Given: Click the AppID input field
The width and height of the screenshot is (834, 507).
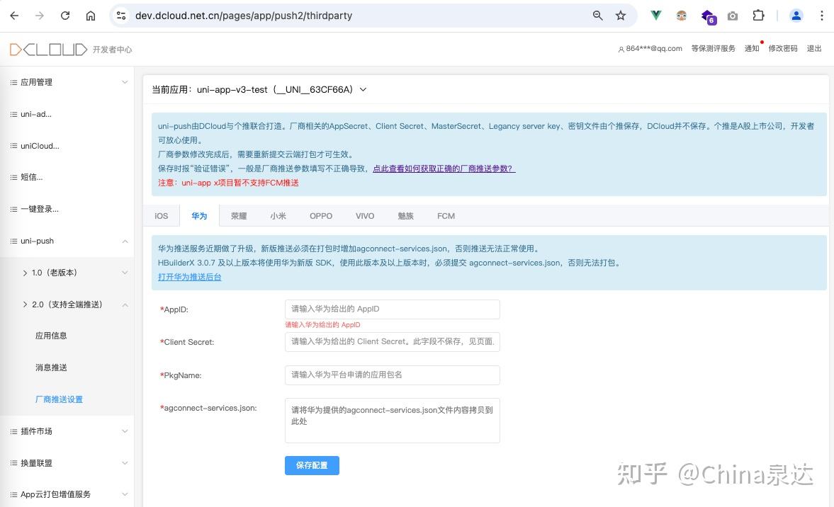Looking at the screenshot, I should (392, 309).
